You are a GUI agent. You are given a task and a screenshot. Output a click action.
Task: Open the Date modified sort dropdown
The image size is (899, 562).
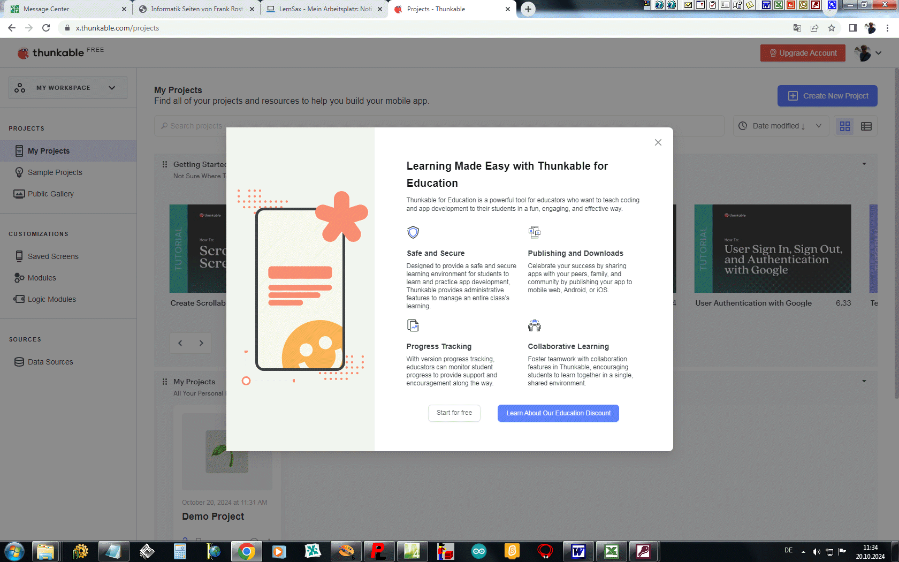point(781,126)
